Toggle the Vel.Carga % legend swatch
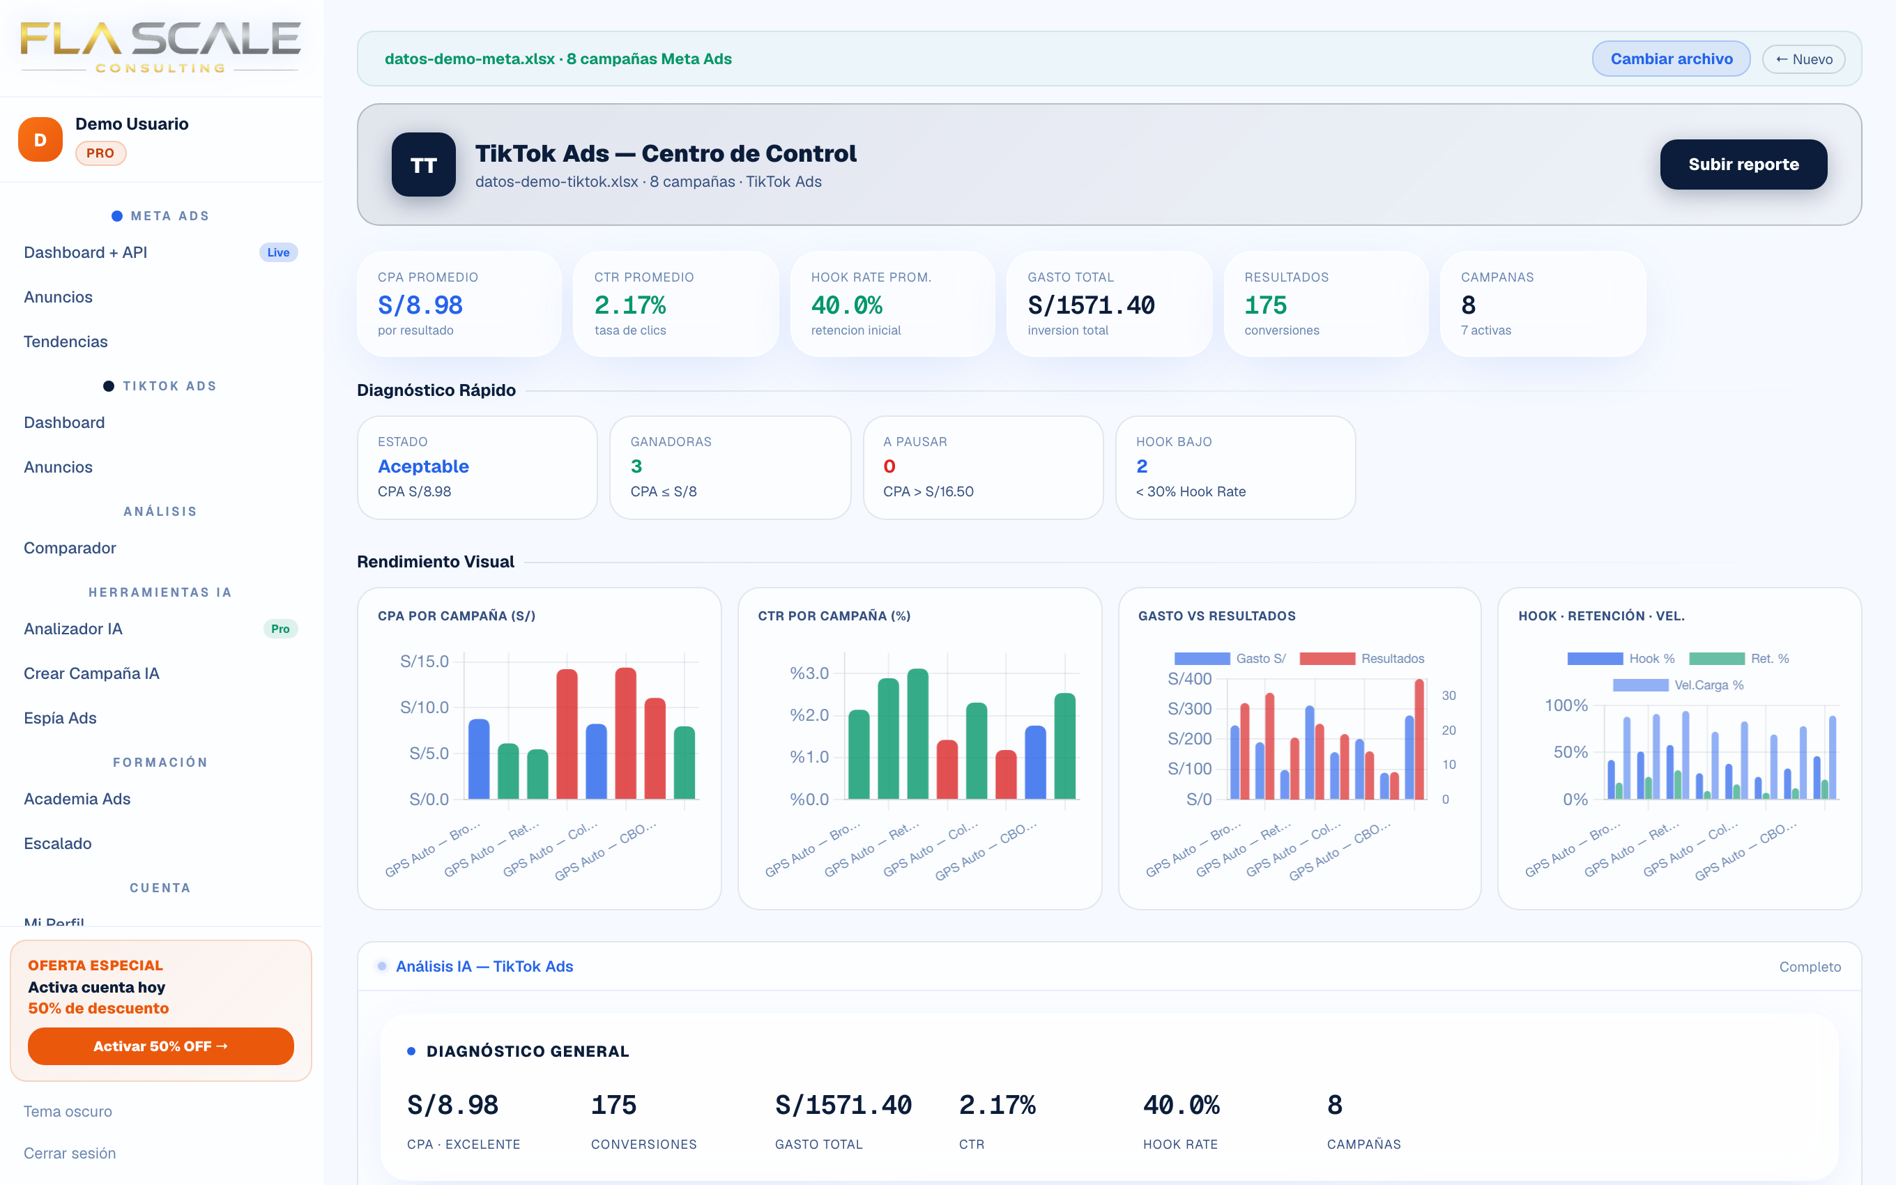This screenshot has height=1185, width=1896. point(1641,685)
